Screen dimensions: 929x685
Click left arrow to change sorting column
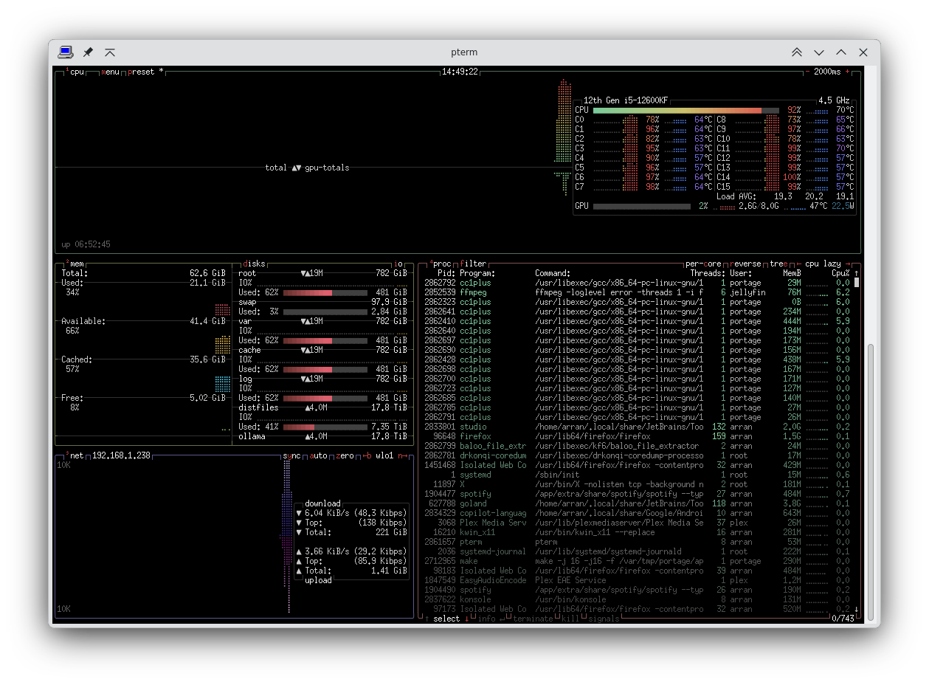798,264
